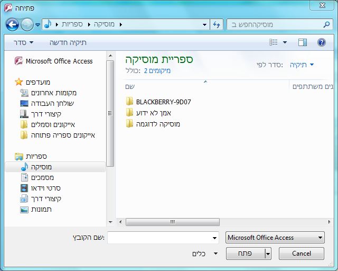Viewport: 338px width, 271px height.
Task: Open the views options dropdown arrow
Action: point(285,42)
